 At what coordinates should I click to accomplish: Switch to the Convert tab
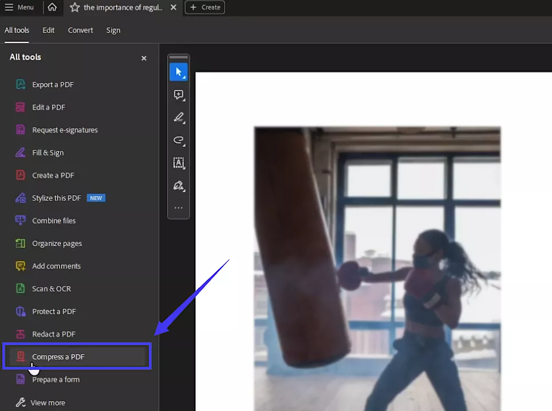coord(80,30)
